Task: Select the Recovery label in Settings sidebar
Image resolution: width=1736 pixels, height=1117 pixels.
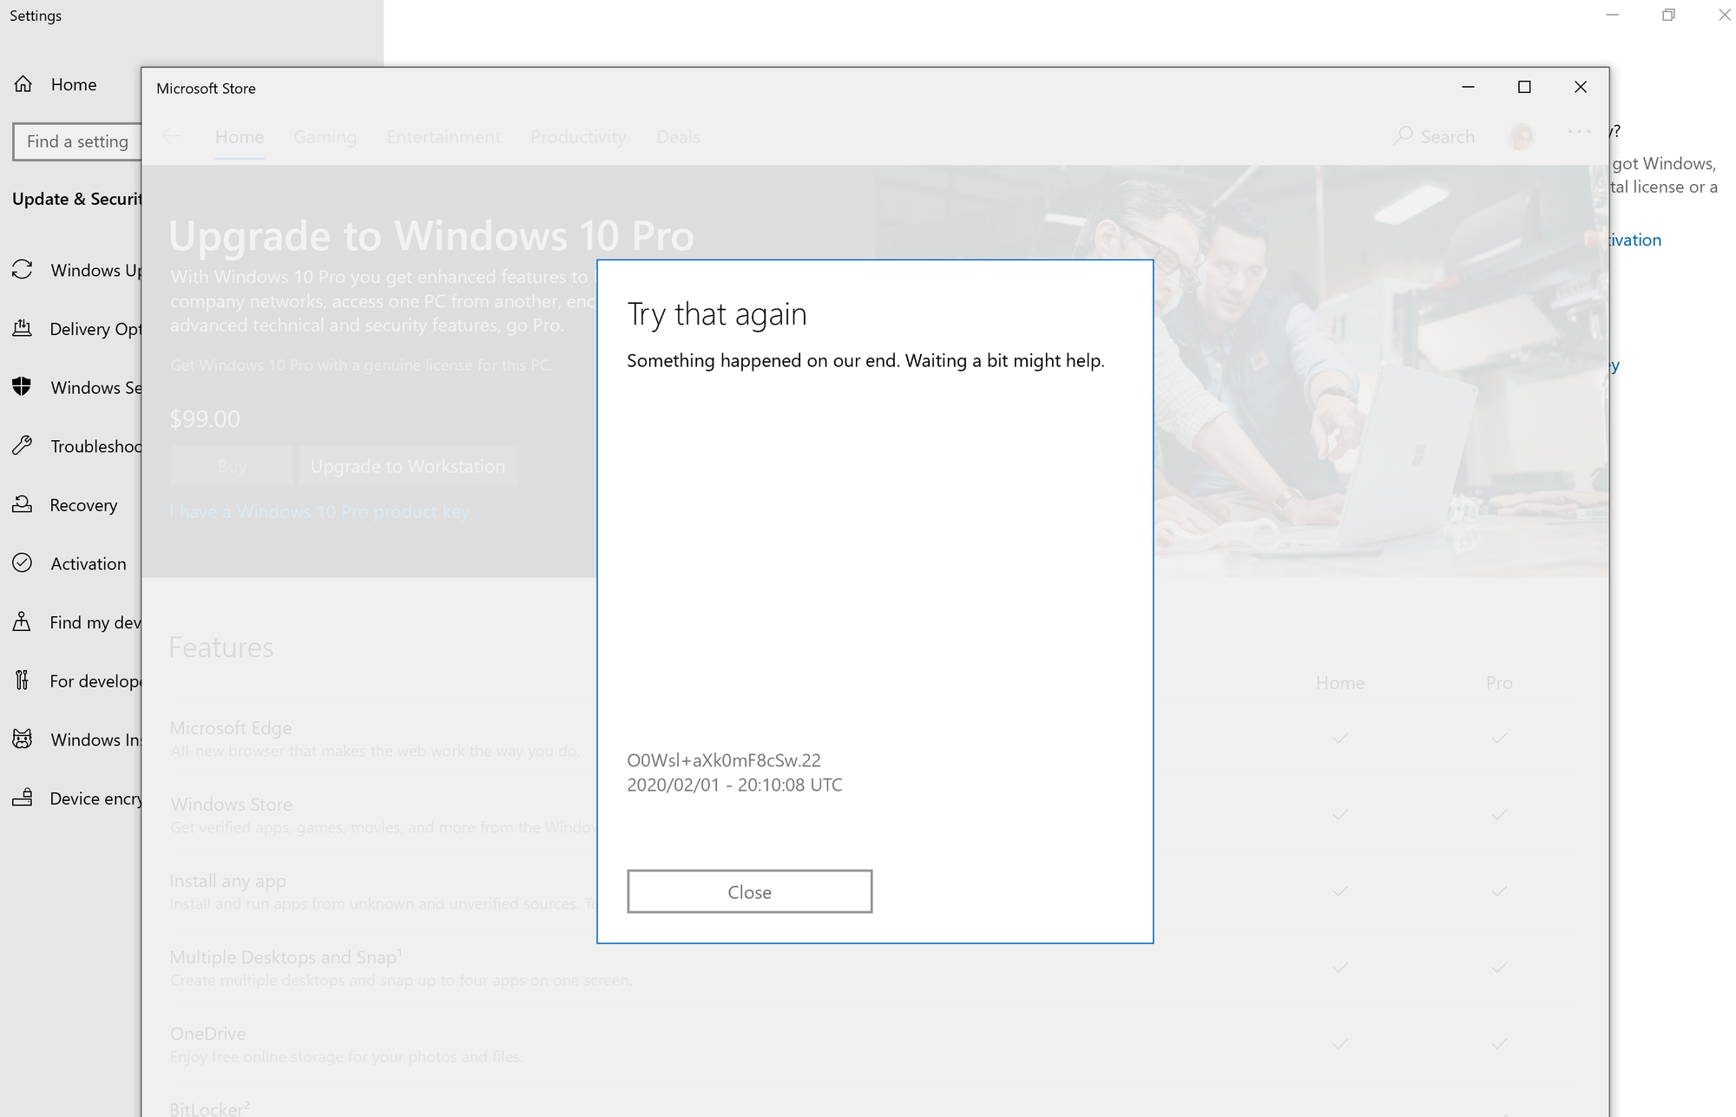Action: (x=83, y=505)
